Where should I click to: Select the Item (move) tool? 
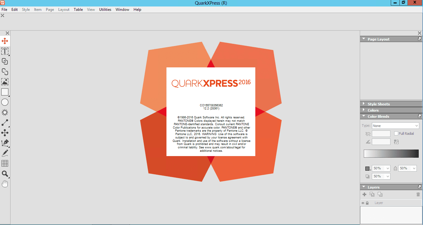click(5, 41)
